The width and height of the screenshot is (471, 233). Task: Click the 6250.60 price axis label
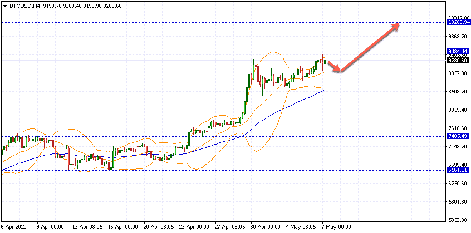458,183
